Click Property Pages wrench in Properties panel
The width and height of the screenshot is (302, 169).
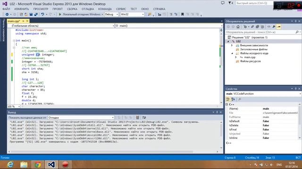coord(240,99)
